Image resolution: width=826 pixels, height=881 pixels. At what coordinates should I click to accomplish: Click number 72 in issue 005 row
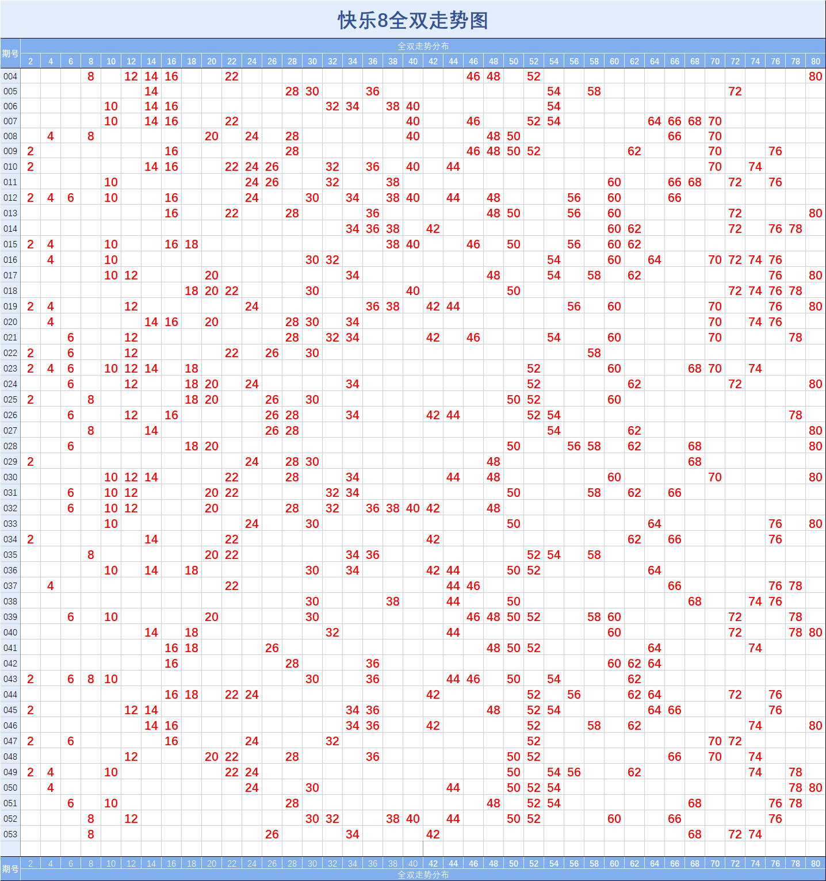coord(735,91)
